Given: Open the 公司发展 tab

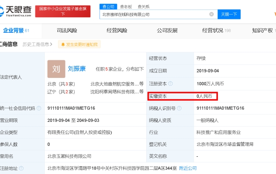Looking at the screenshot, I should click(x=167, y=31).
